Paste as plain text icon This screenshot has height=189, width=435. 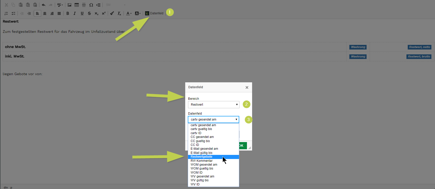pos(28,5)
